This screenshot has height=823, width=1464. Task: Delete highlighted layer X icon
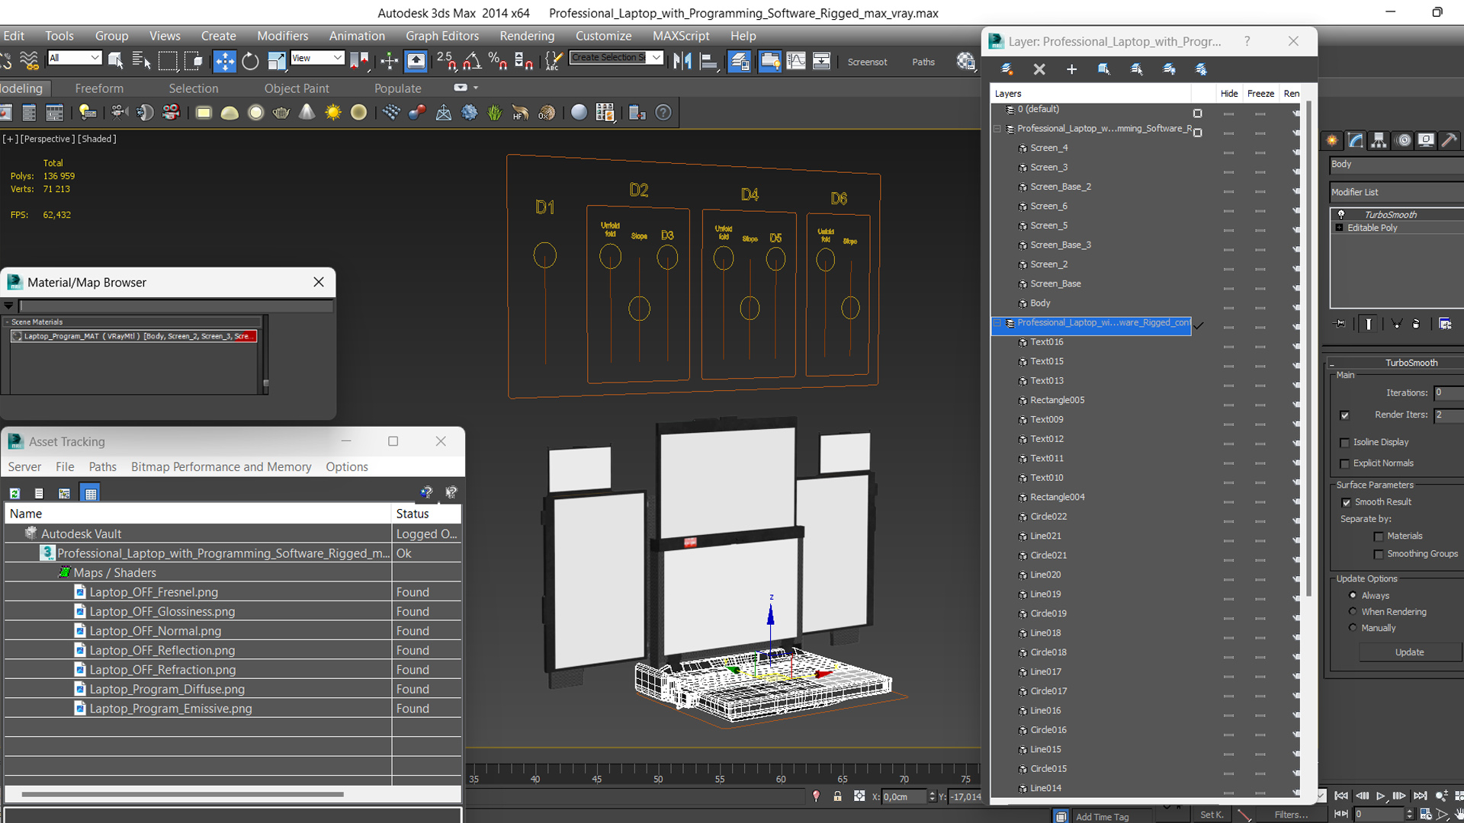1039,69
